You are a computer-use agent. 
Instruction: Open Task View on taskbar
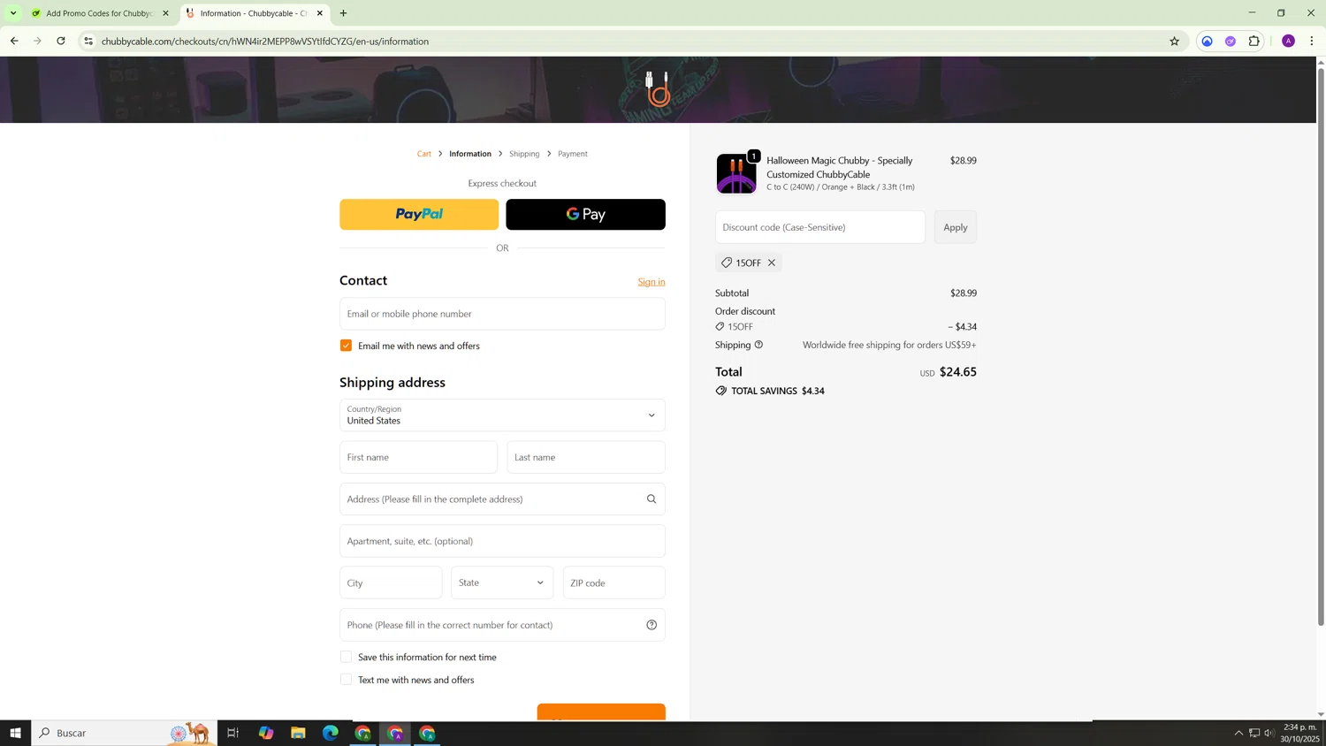(x=233, y=733)
